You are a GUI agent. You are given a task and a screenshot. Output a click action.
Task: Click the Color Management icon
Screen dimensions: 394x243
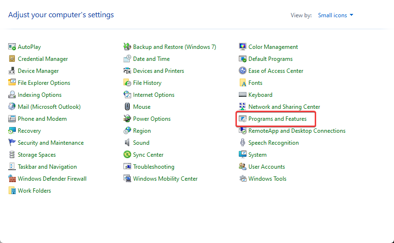[x=243, y=47]
